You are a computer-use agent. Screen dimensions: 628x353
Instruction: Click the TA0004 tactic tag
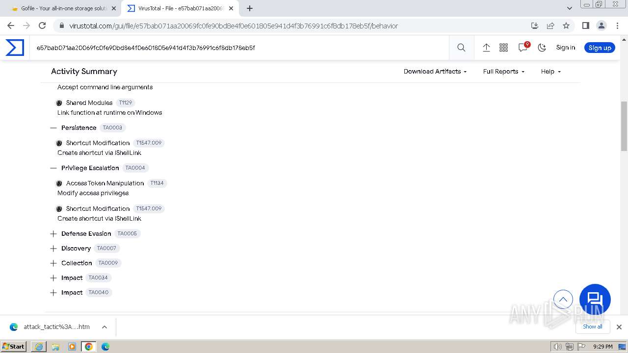135,168
